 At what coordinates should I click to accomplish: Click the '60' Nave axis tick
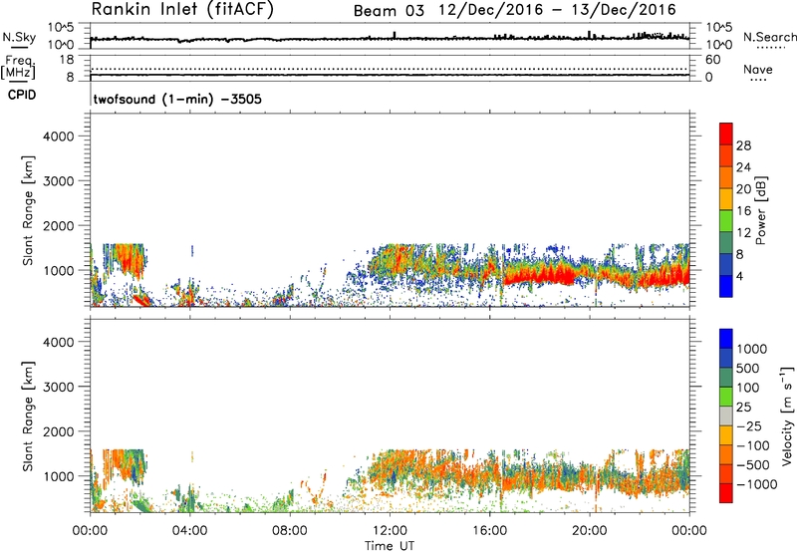pos(712,60)
